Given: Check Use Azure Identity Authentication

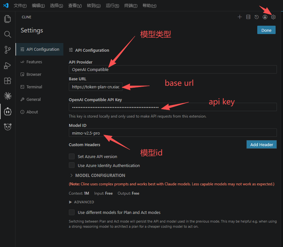Looking at the screenshot, I should [72, 165].
